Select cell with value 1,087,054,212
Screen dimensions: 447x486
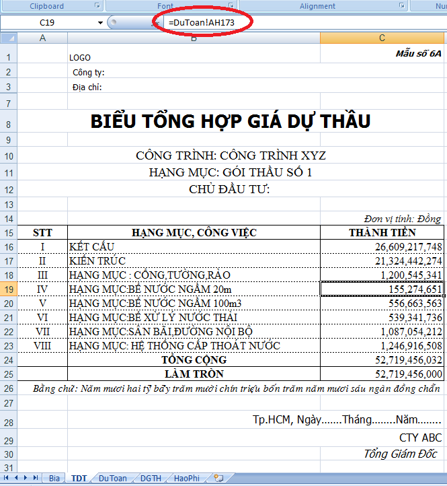click(382, 332)
